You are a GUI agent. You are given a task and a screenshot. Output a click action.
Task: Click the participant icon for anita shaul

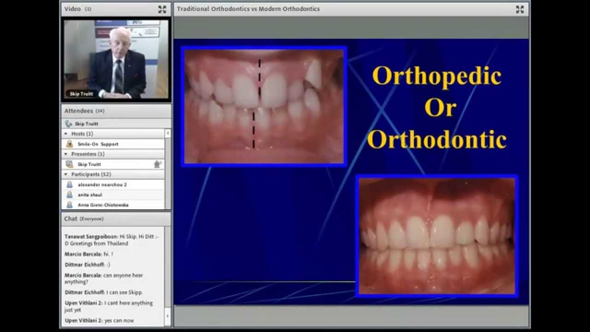point(70,195)
